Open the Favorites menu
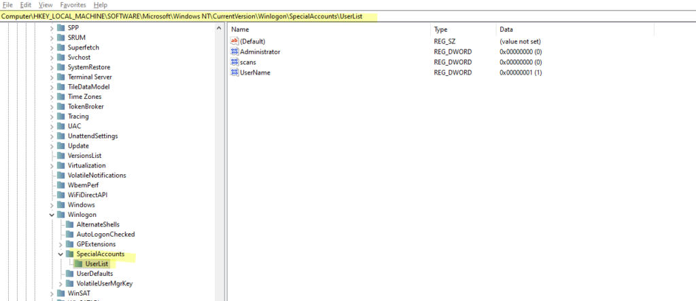Screen dimensions: 696x301 [x=73, y=5]
